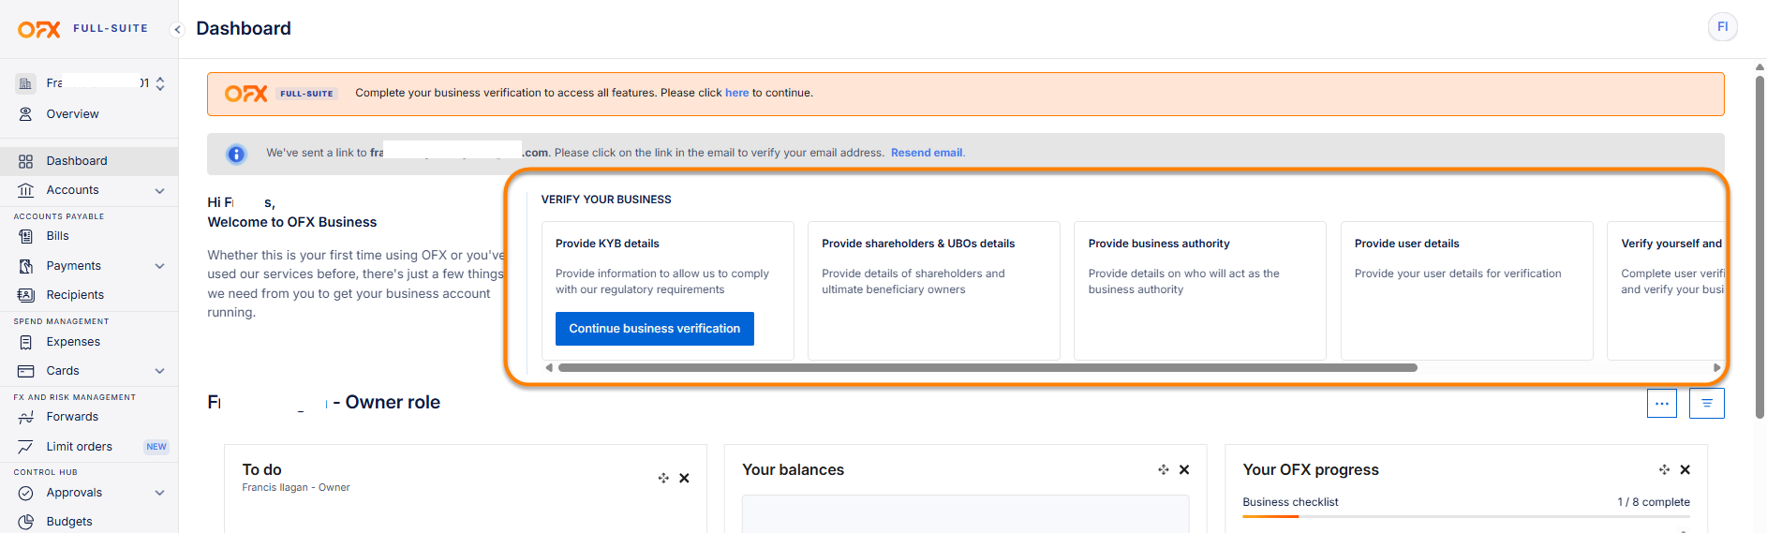1767x533 pixels.
Task: Click the Budgets pie icon
Action: coord(26,522)
